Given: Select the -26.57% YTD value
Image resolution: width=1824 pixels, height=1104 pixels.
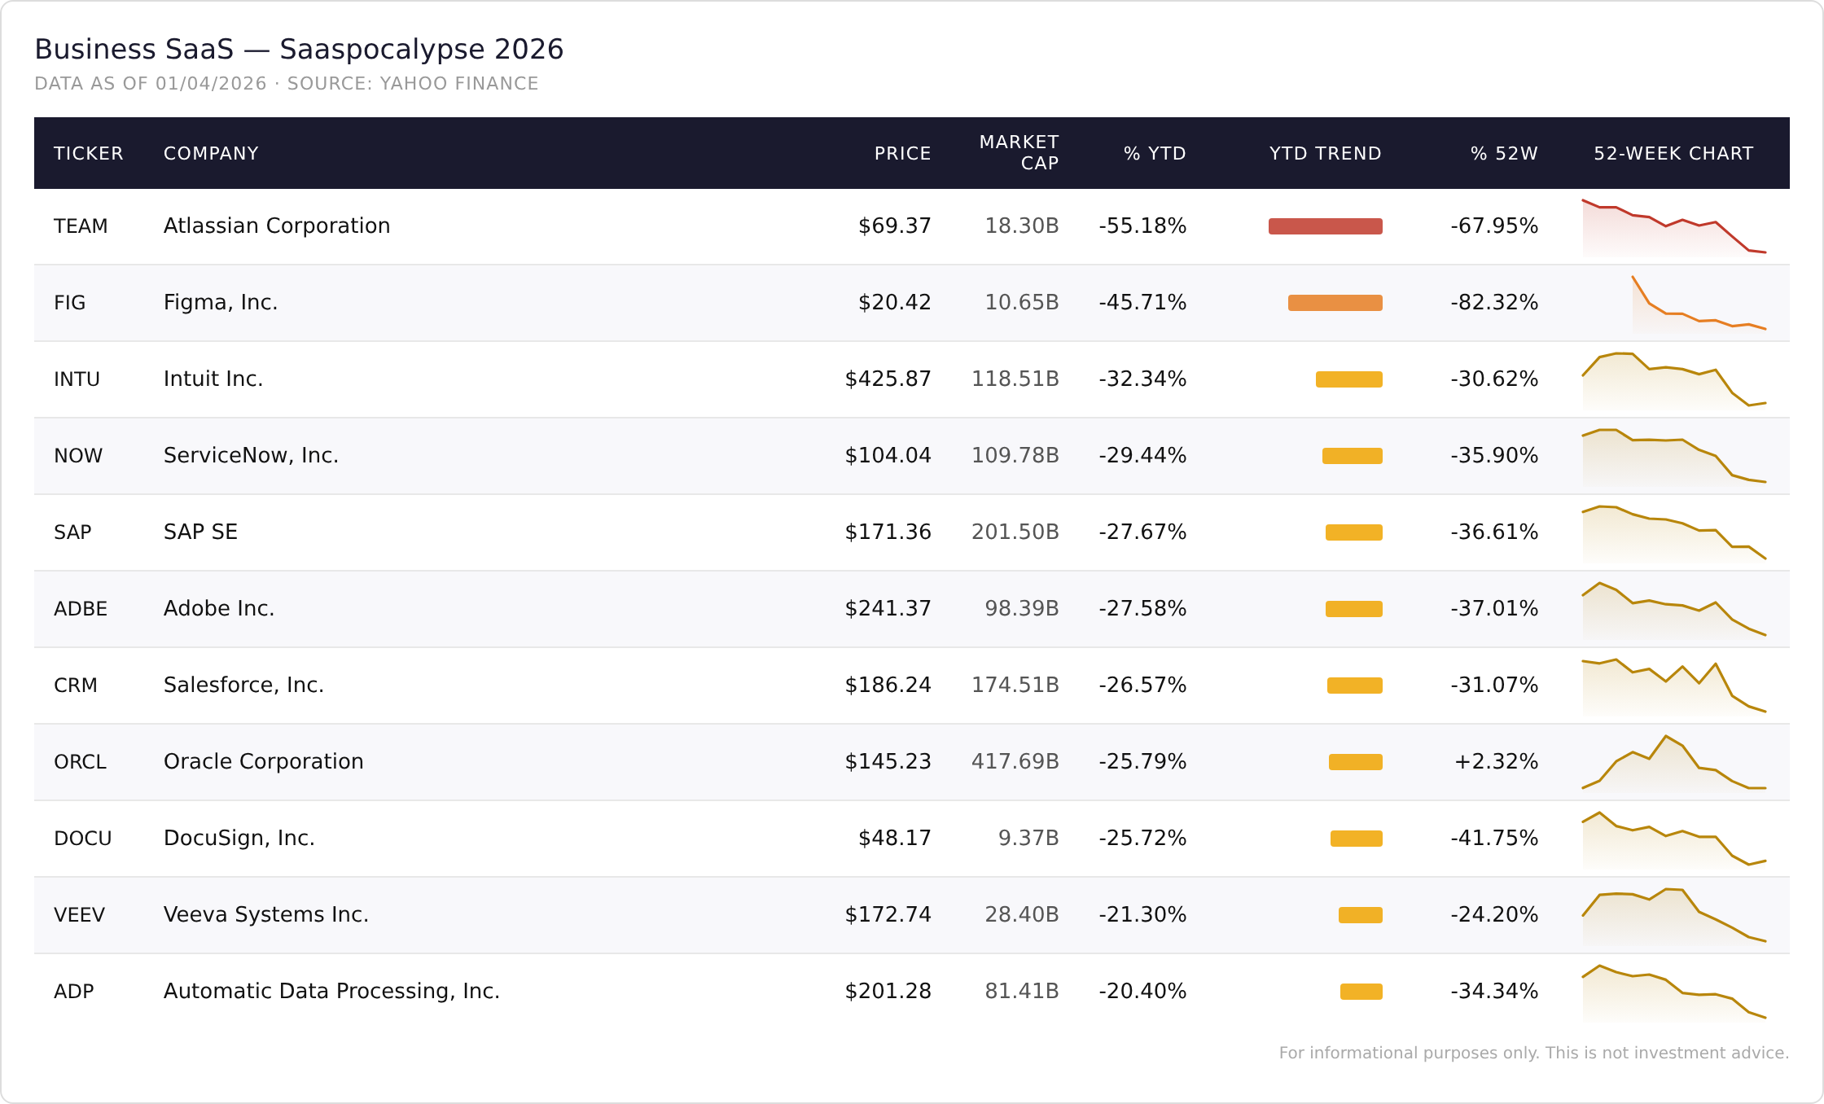Looking at the screenshot, I should (1142, 685).
